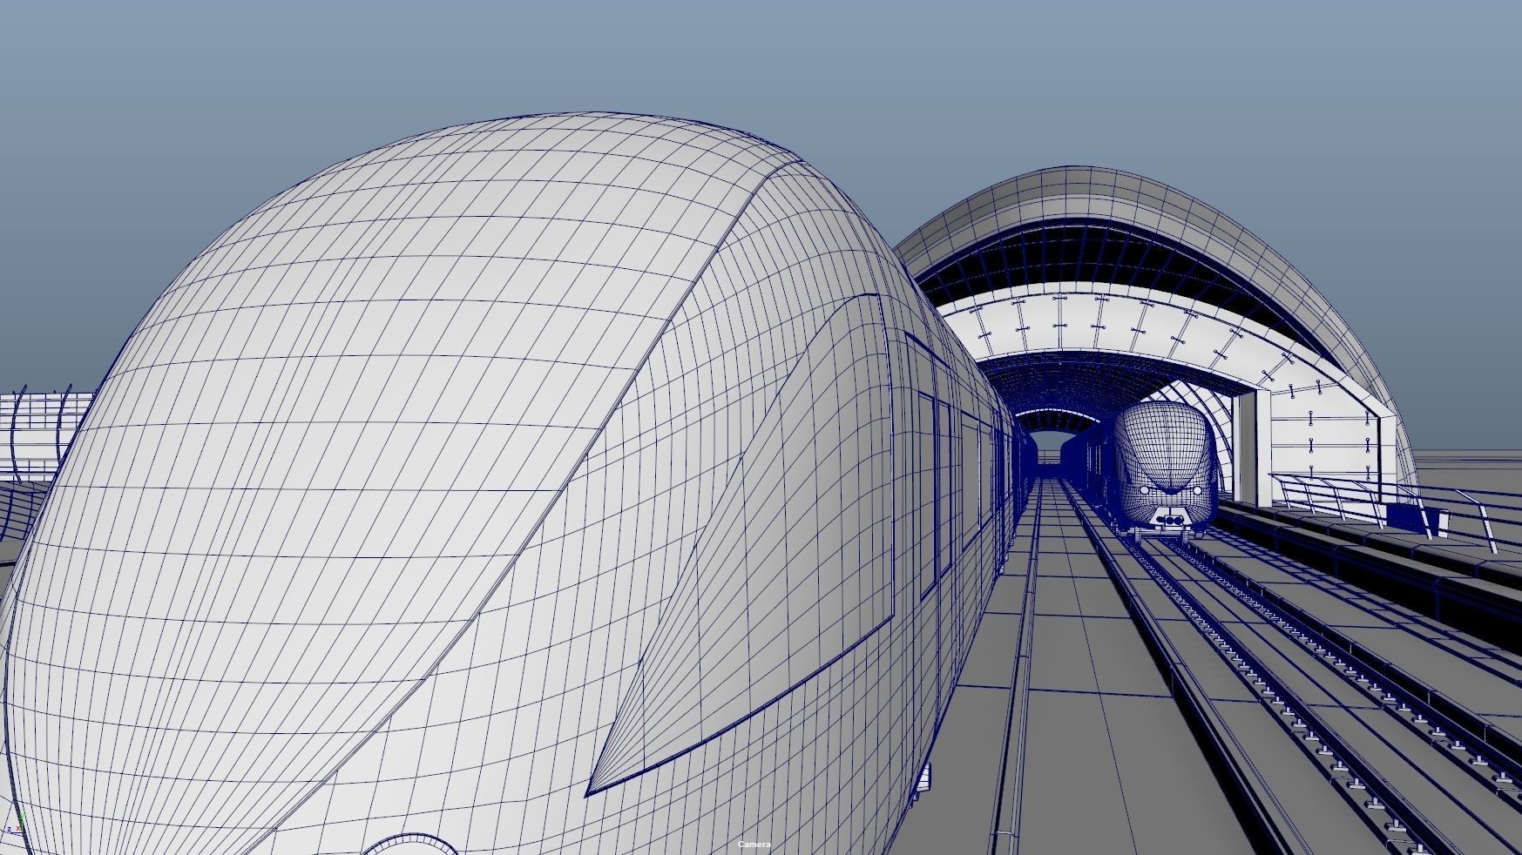Click the Camera label in the viewport
Image resolution: width=1522 pixels, height=855 pixels.
754,845
